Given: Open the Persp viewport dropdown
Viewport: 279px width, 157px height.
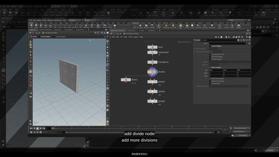Looking at the screenshot, I should (95, 40).
